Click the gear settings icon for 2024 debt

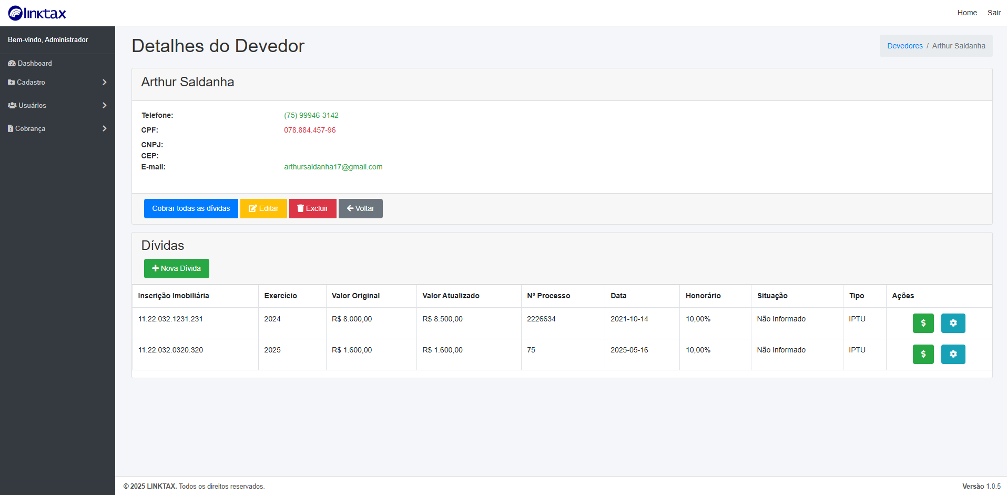pyautogui.click(x=953, y=323)
